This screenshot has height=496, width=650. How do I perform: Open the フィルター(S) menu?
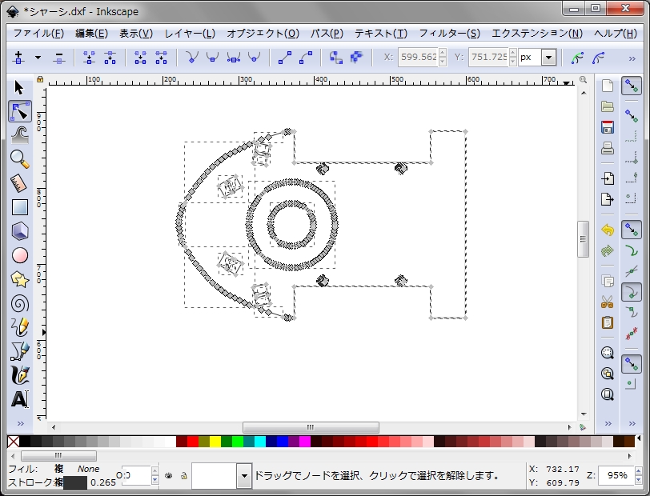click(x=449, y=33)
